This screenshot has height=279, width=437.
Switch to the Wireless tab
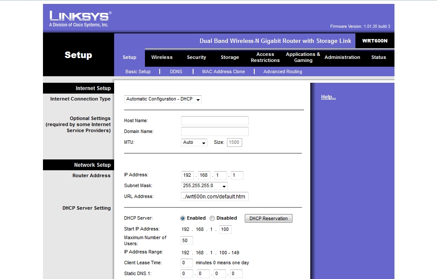(x=162, y=57)
